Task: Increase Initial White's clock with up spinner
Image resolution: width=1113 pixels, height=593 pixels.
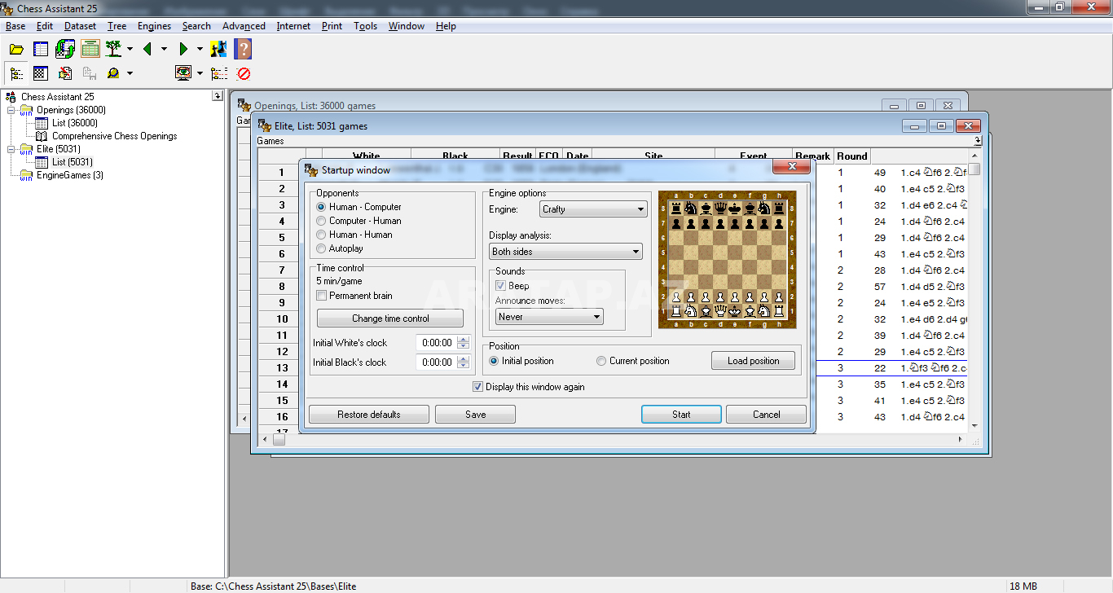Action: click(464, 339)
